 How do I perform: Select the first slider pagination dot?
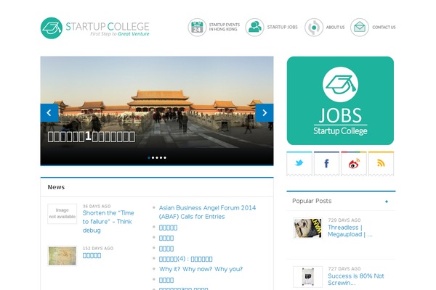149,157
